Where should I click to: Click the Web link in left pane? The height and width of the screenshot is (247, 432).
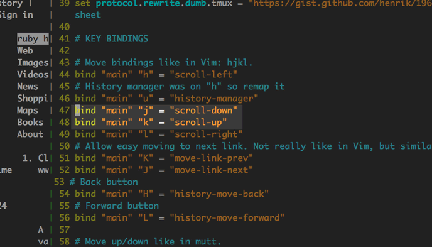tap(24, 51)
